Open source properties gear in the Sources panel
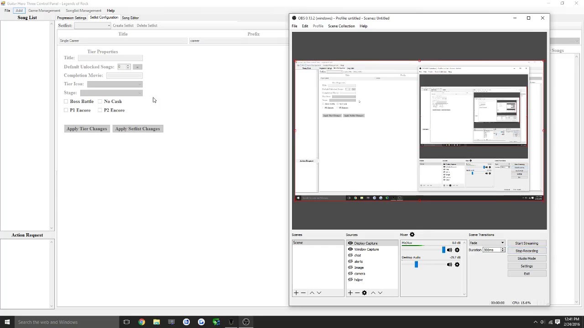Viewport: 584px width, 328px height. [x=364, y=293]
